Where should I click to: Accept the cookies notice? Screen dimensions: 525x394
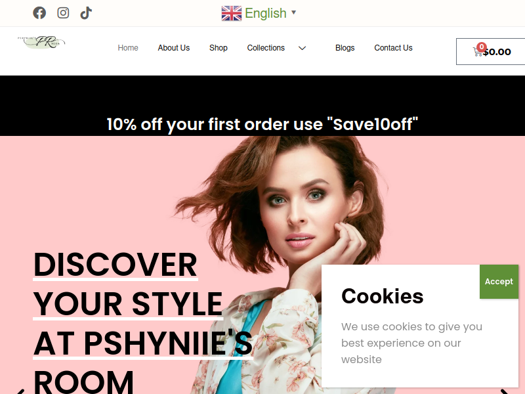coord(499,282)
